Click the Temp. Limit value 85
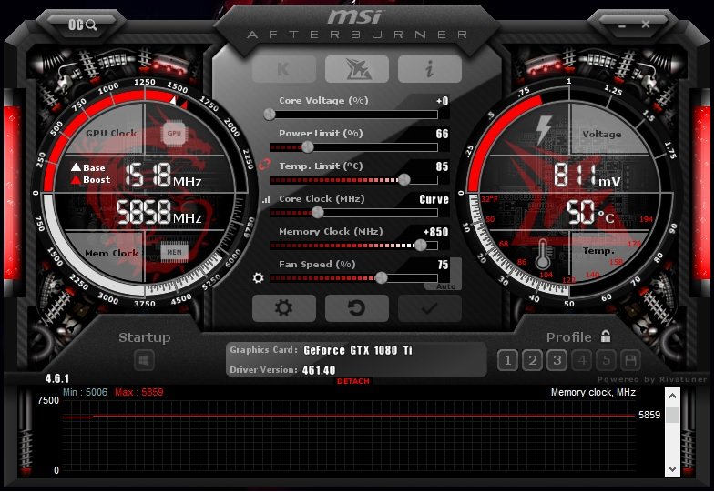715x492 pixels. (442, 166)
